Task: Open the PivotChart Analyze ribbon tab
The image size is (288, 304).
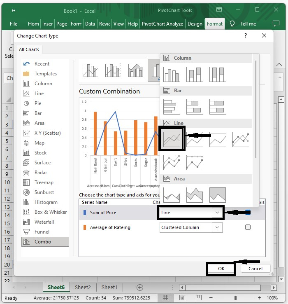Action: [162, 24]
